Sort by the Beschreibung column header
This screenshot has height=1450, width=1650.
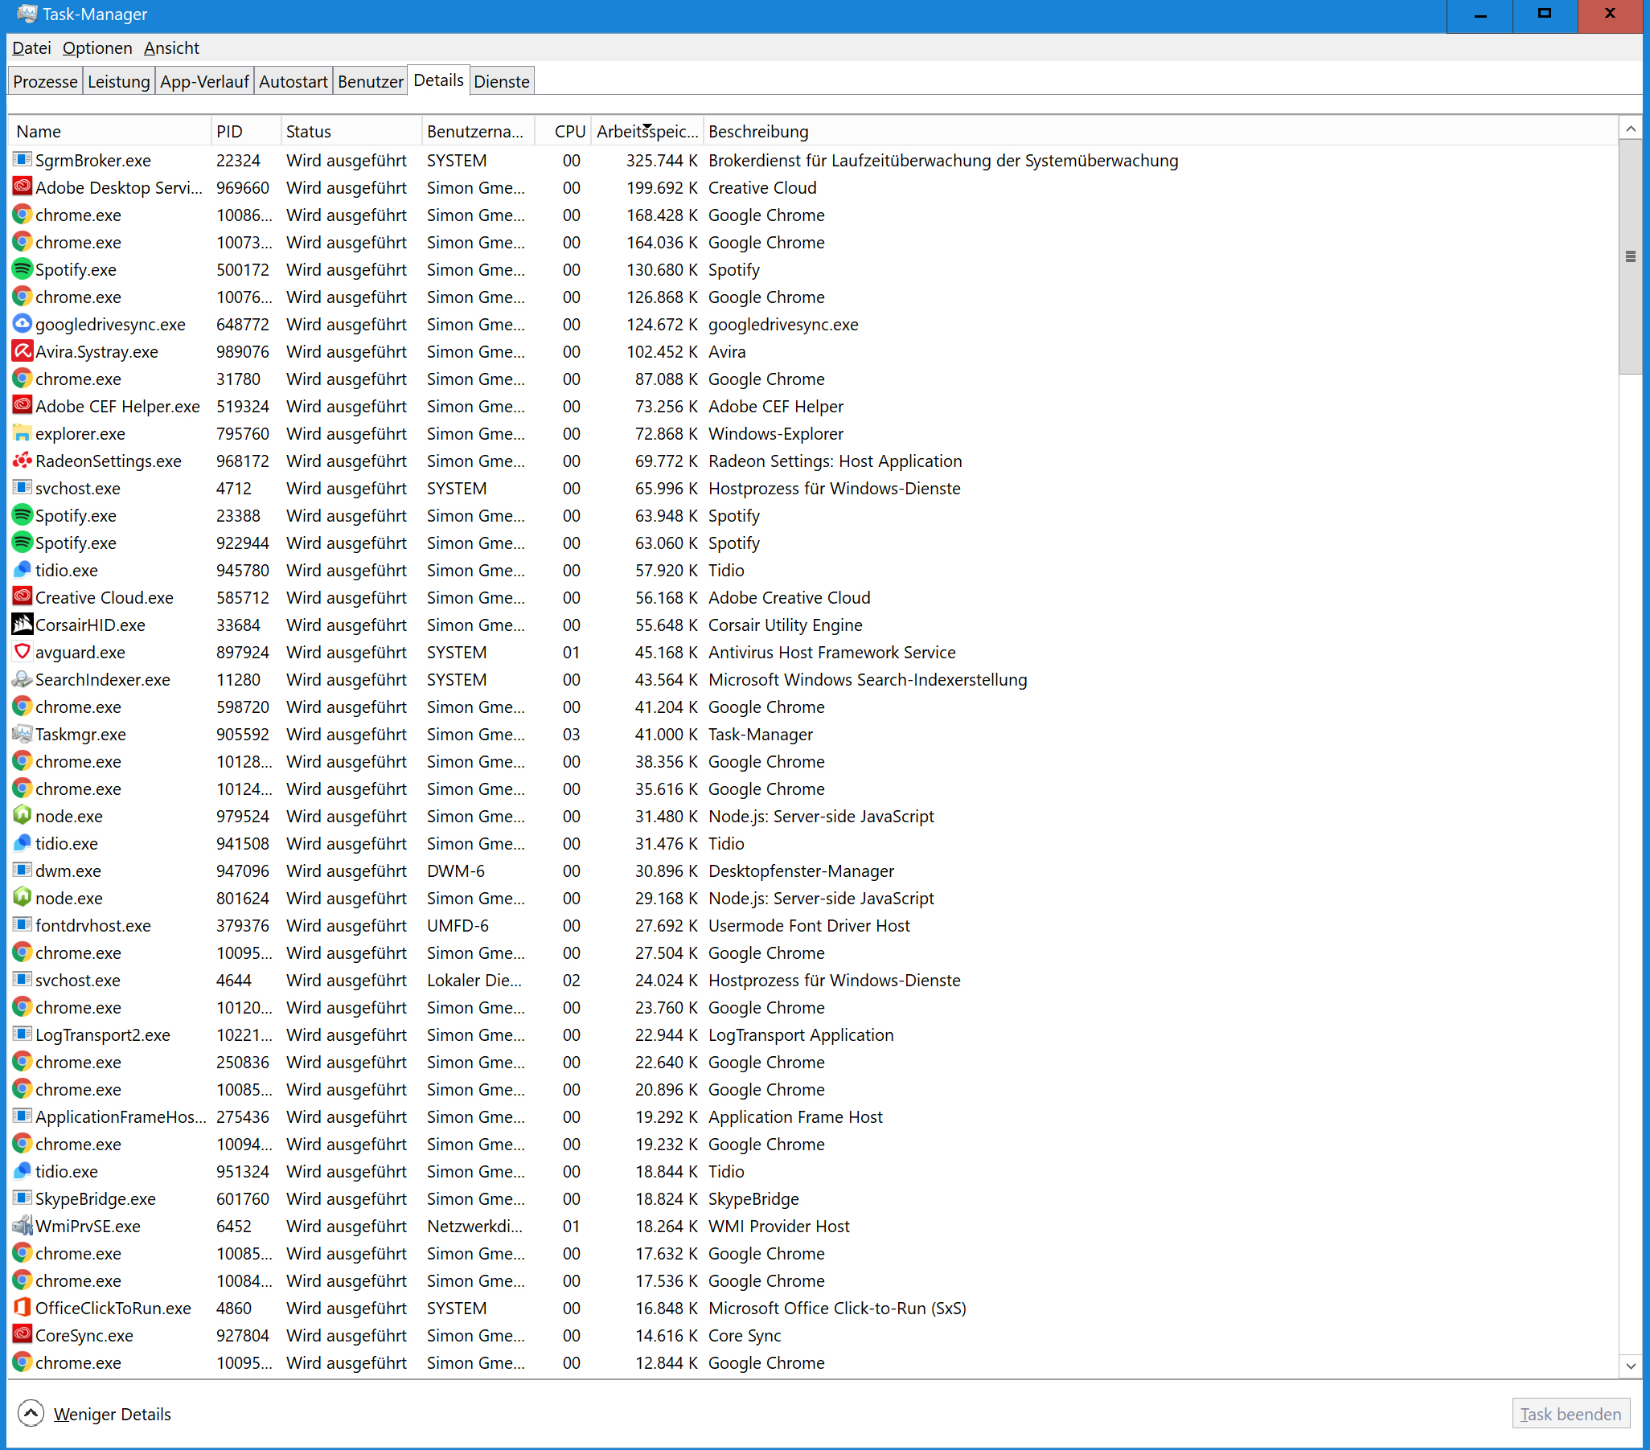[x=1160, y=131]
